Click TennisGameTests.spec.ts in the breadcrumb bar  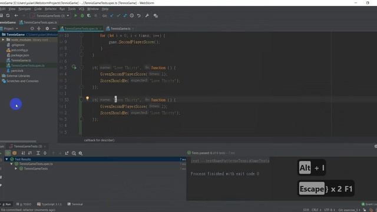click(x=38, y=22)
